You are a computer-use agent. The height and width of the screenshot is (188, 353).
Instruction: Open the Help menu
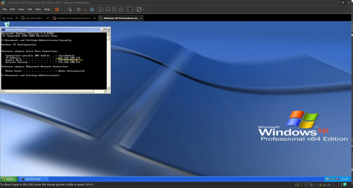click(47, 9)
